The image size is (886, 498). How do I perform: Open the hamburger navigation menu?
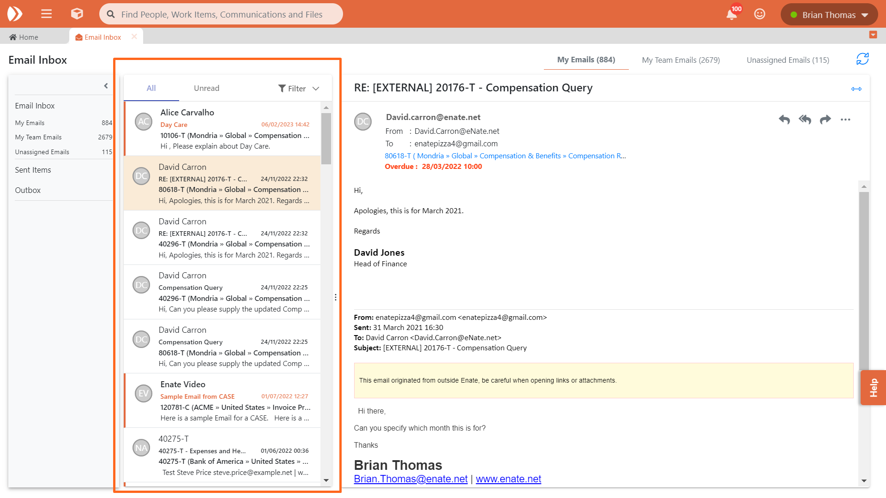46,14
